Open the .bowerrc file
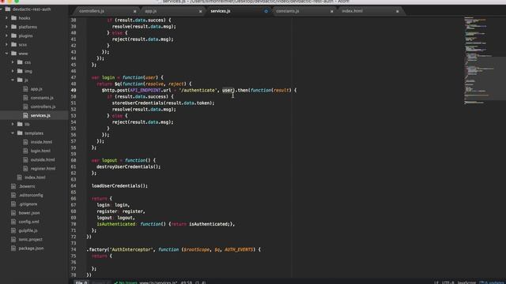This screenshot has height=284, width=506. pyautogui.click(x=27, y=186)
